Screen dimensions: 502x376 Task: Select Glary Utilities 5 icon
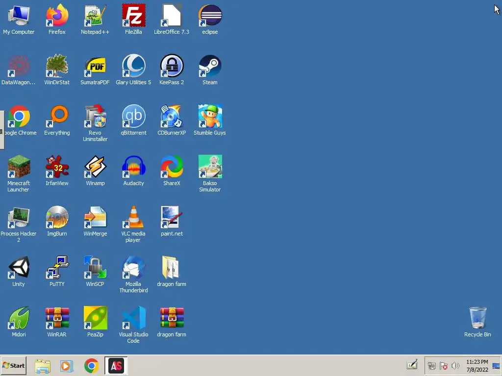pyautogui.click(x=133, y=66)
